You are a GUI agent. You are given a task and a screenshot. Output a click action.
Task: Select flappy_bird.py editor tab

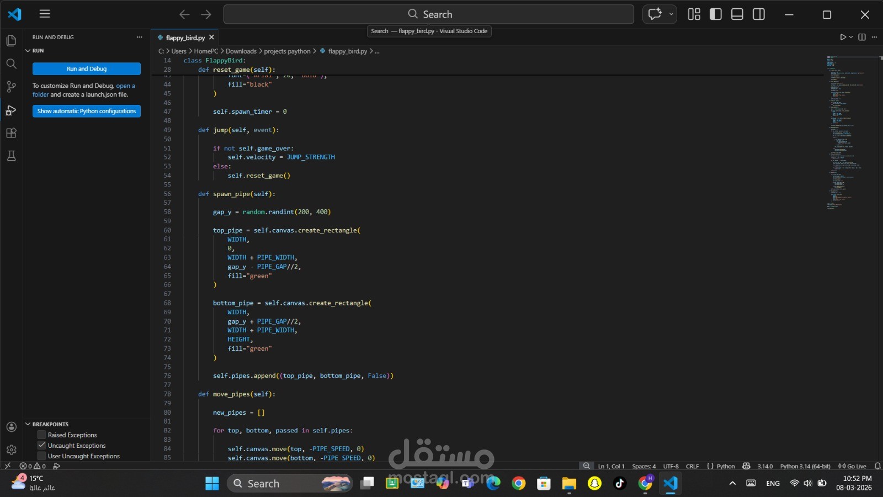pyautogui.click(x=185, y=38)
